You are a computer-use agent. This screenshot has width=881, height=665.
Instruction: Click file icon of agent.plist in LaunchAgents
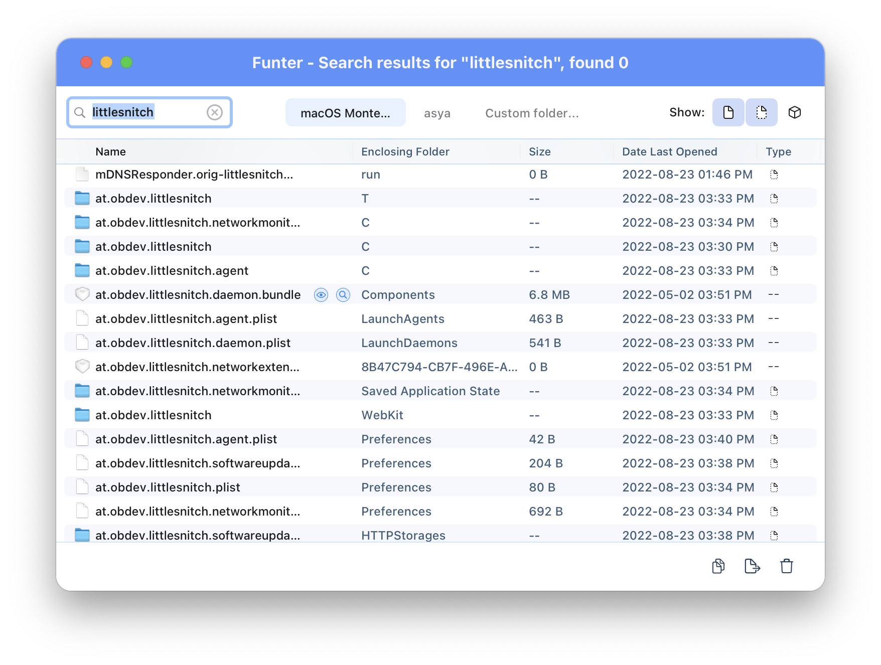pos(82,318)
